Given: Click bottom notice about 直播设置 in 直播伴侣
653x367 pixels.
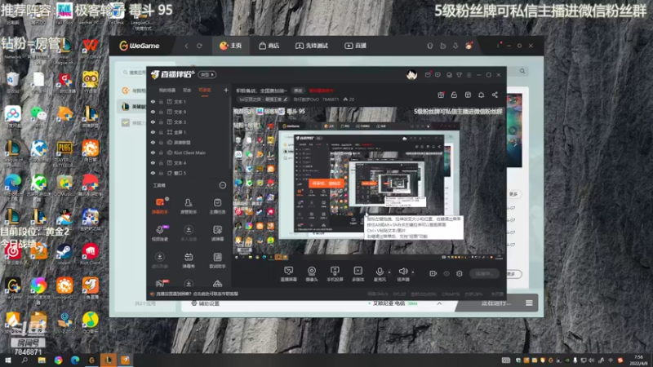Looking at the screenshot, I should [x=195, y=294].
